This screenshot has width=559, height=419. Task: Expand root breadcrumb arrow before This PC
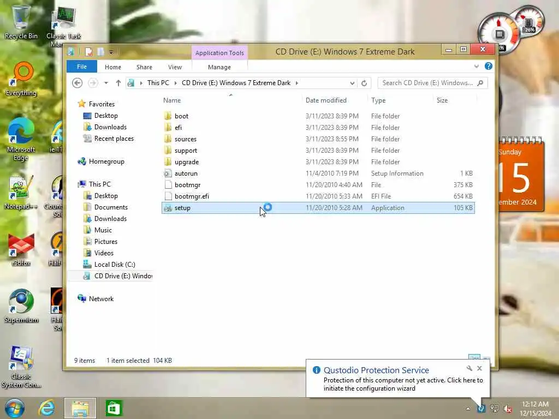tap(141, 83)
